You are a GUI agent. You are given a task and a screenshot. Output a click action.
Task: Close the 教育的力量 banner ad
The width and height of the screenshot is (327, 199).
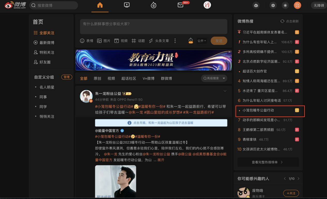coord(229,52)
